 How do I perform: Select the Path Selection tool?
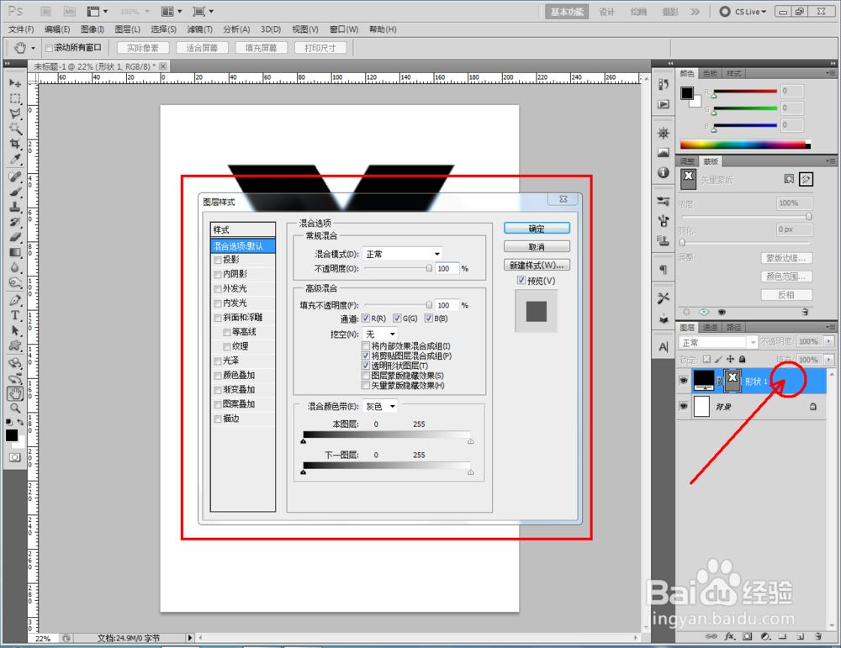(x=15, y=330)
